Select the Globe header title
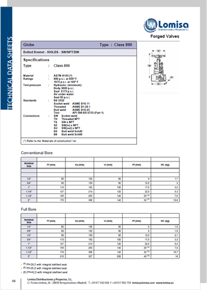This screenshot has height=290, width=207. [x=29, y=45]
